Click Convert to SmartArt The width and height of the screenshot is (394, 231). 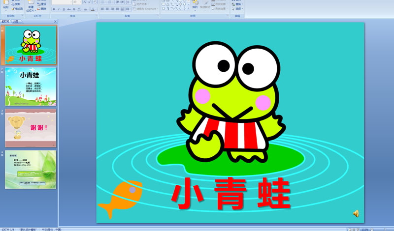146,9
